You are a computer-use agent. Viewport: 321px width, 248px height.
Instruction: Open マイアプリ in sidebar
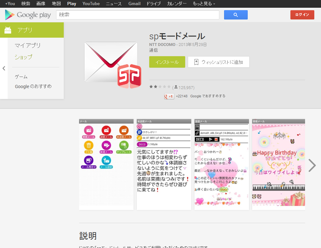(x=28, y=45)
